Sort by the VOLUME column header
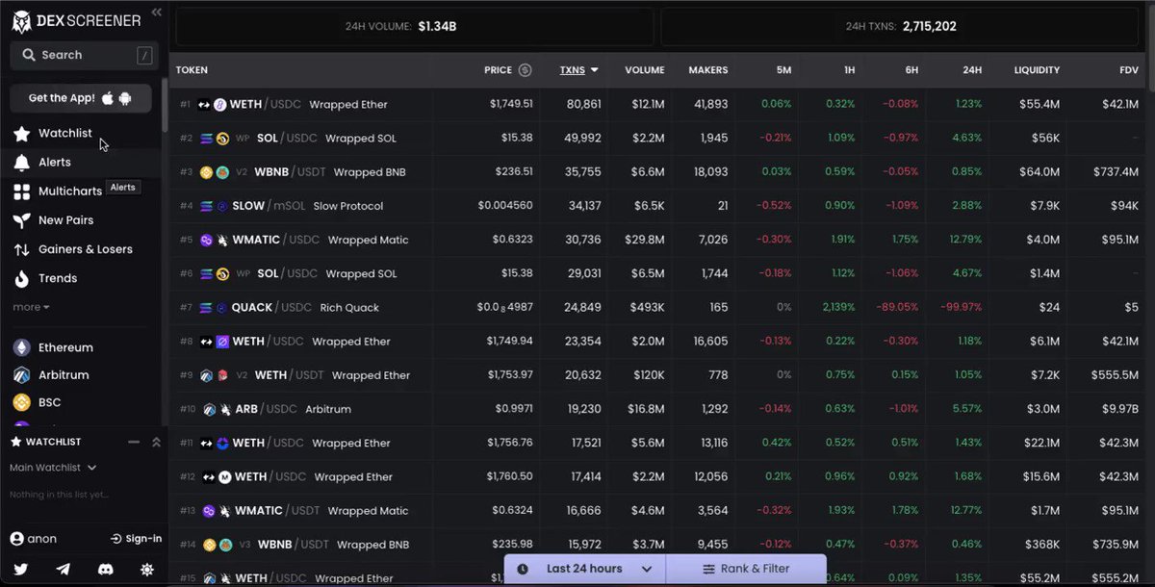 pyautogui.click(x=644, y=70)
